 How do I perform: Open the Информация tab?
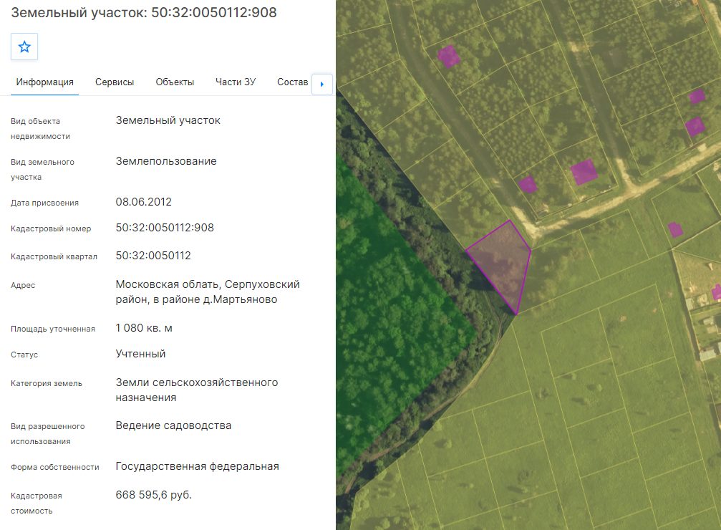(x=44, y=82)
